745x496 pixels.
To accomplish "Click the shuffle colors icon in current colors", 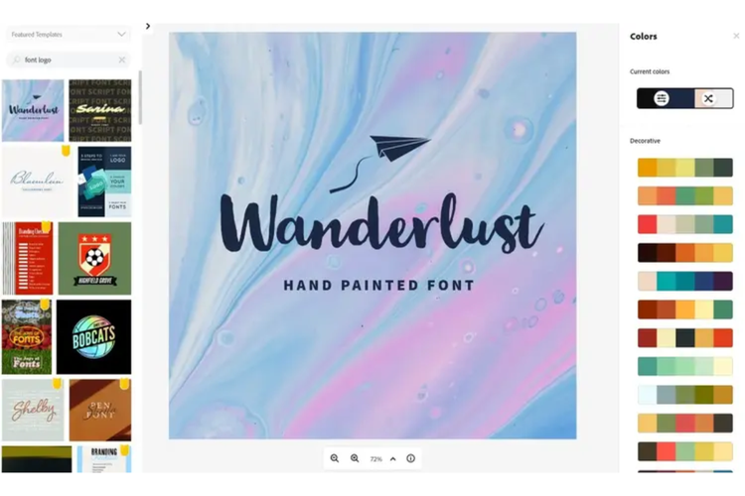I will click(708, 98).
